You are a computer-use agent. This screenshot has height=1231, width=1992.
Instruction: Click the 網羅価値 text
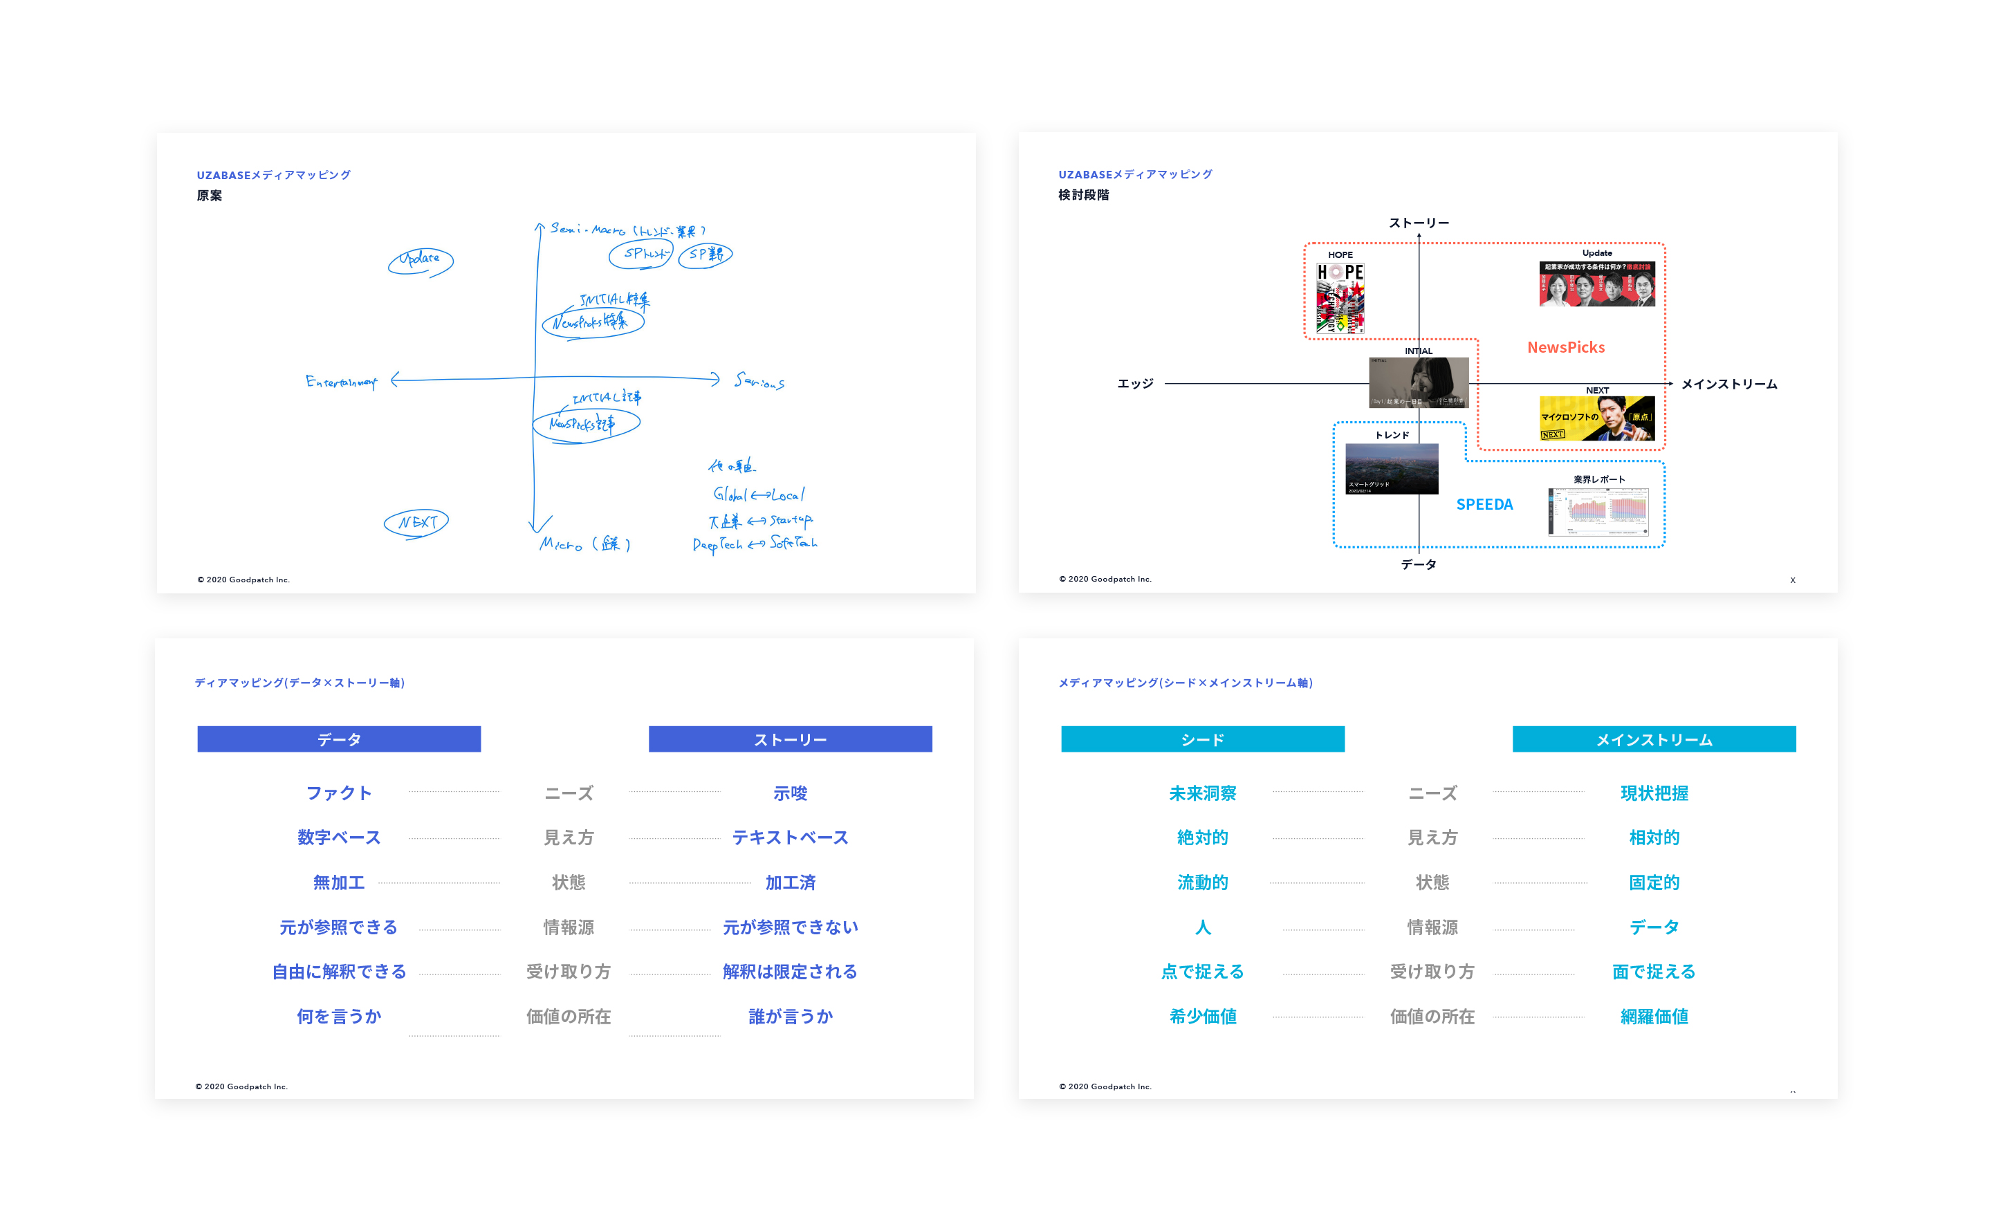(x=1653, y=1016)
